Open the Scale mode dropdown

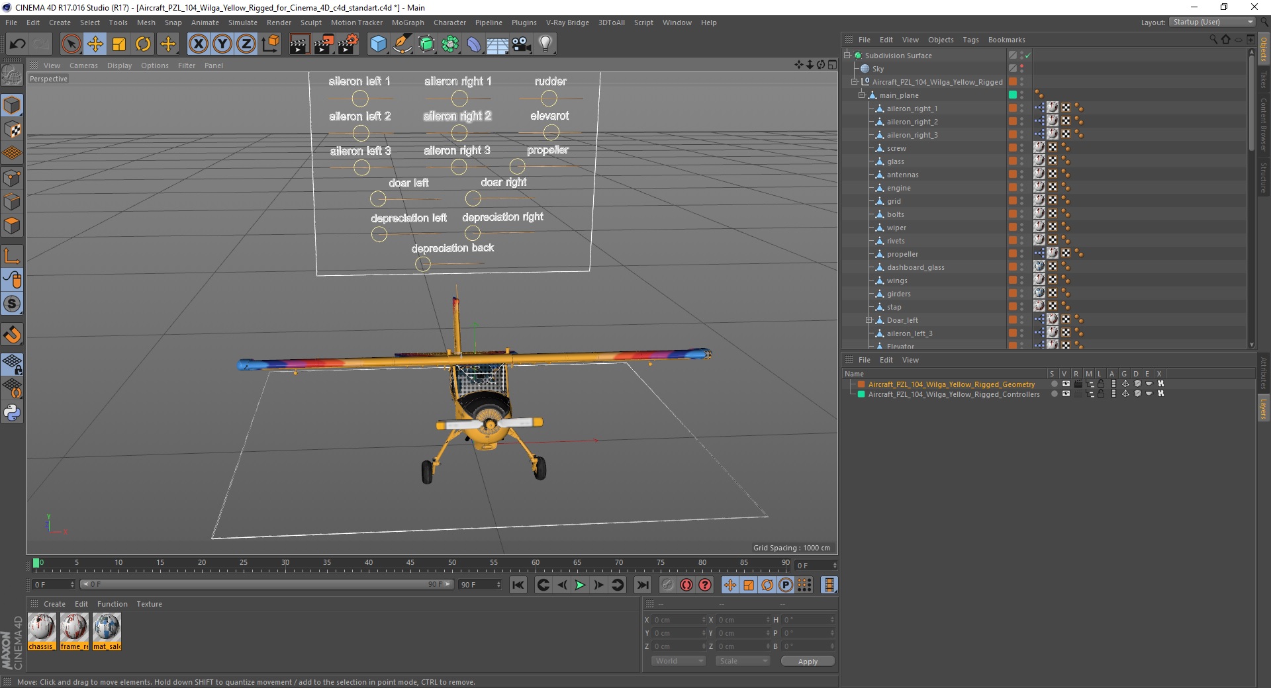[742, 661]
